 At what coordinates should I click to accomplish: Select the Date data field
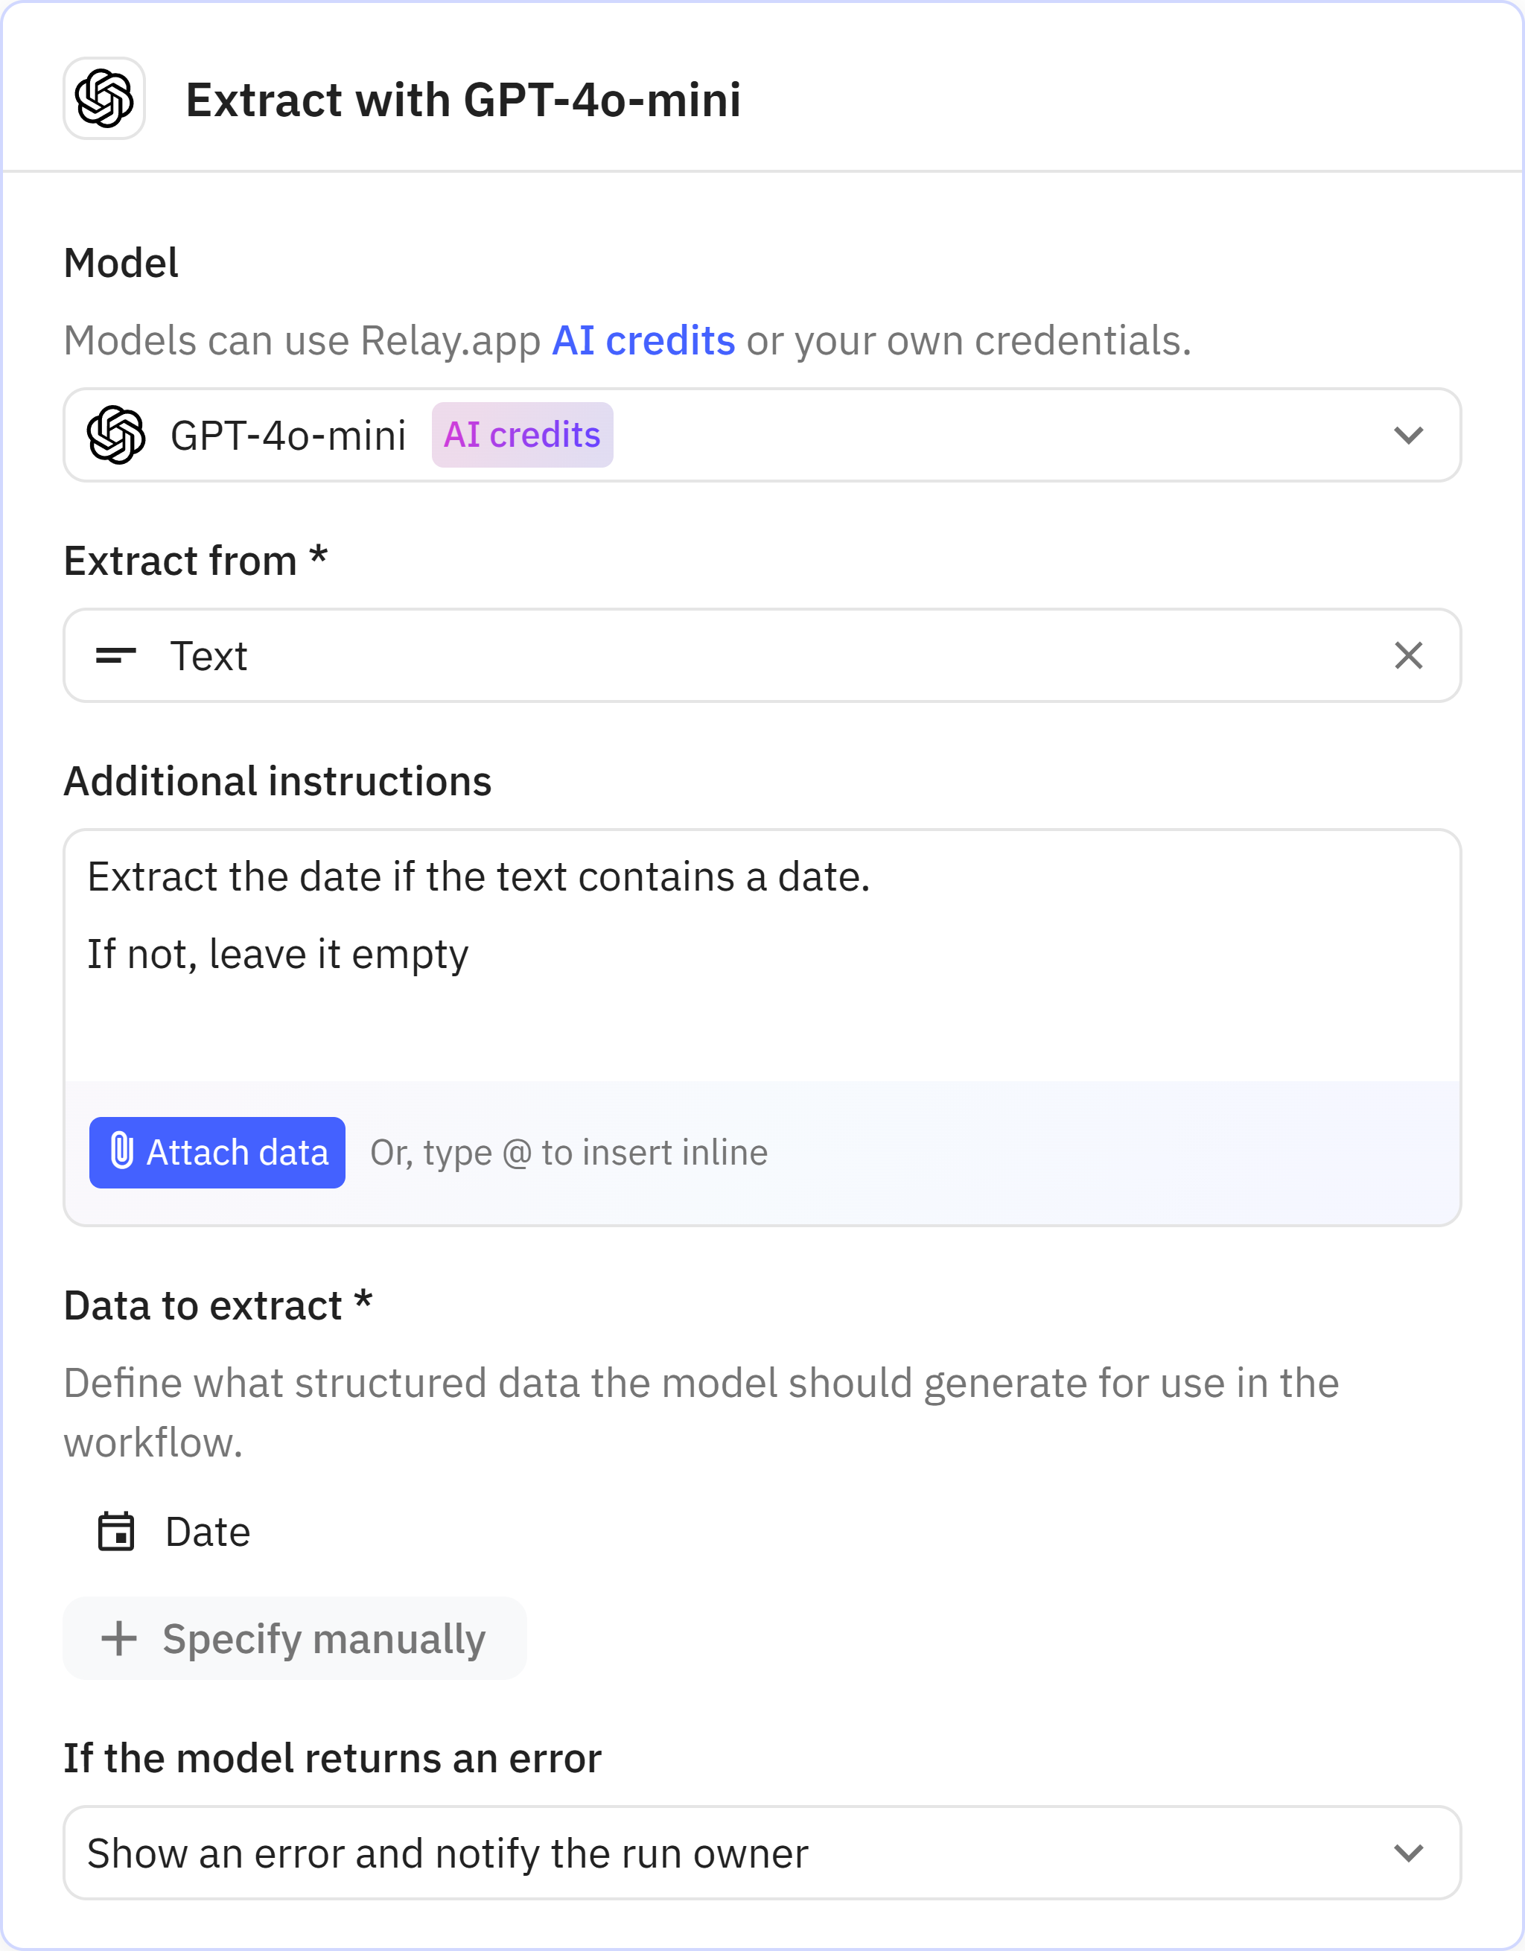click(x=207, y=1531)
